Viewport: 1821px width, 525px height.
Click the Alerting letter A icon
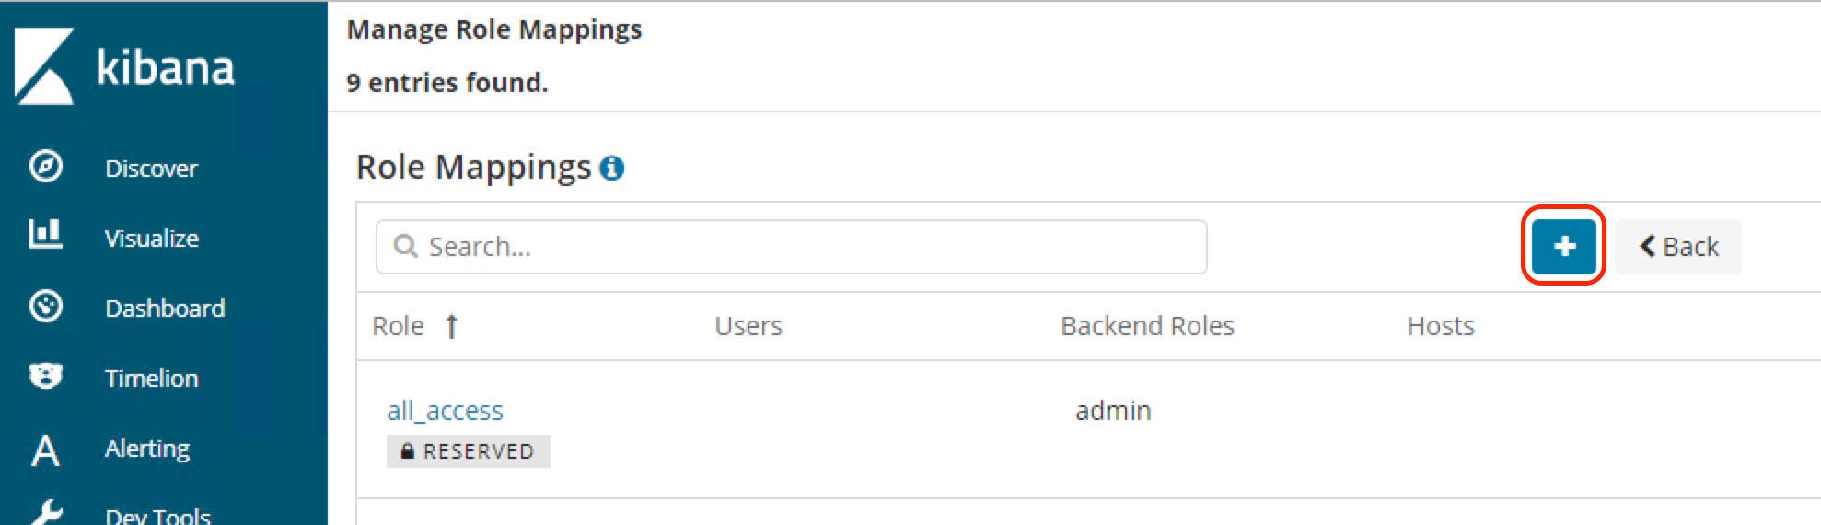45,450
